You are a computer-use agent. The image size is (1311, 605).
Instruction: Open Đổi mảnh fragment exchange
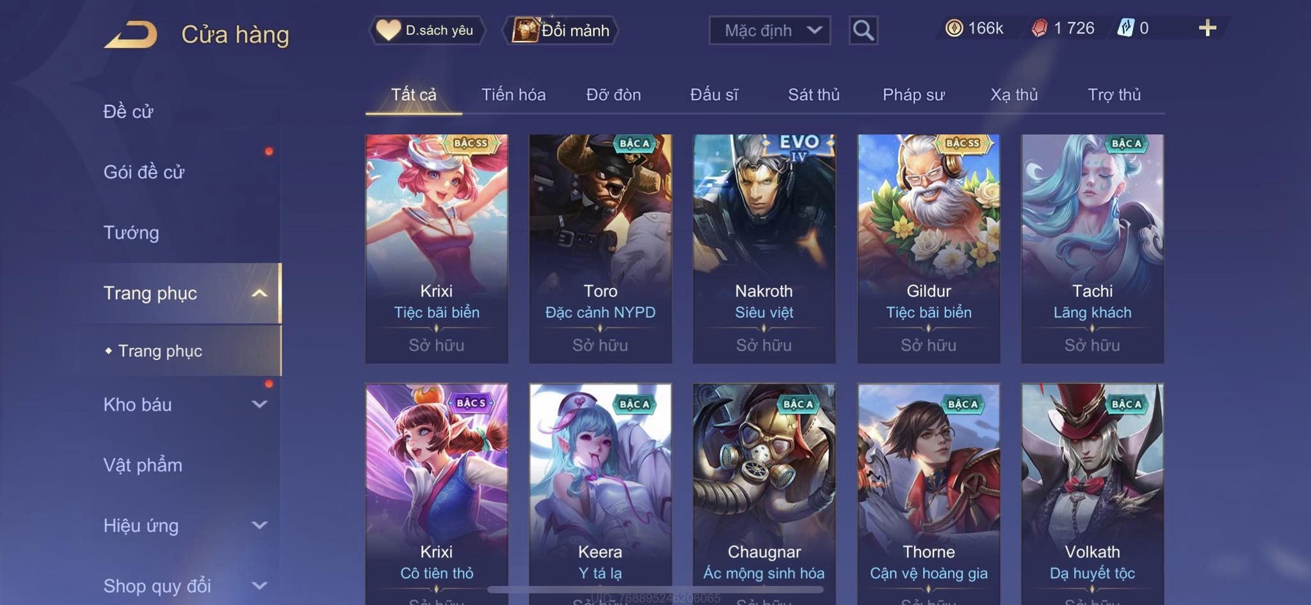561,30
